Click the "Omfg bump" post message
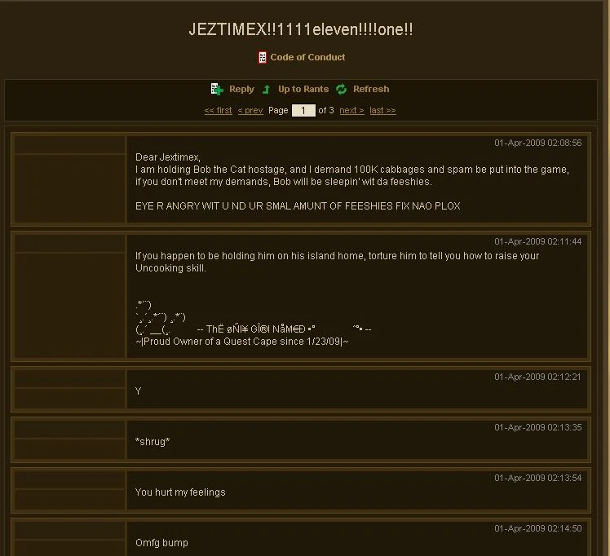This screenshot has height=556, width=610. coord(161,543)
